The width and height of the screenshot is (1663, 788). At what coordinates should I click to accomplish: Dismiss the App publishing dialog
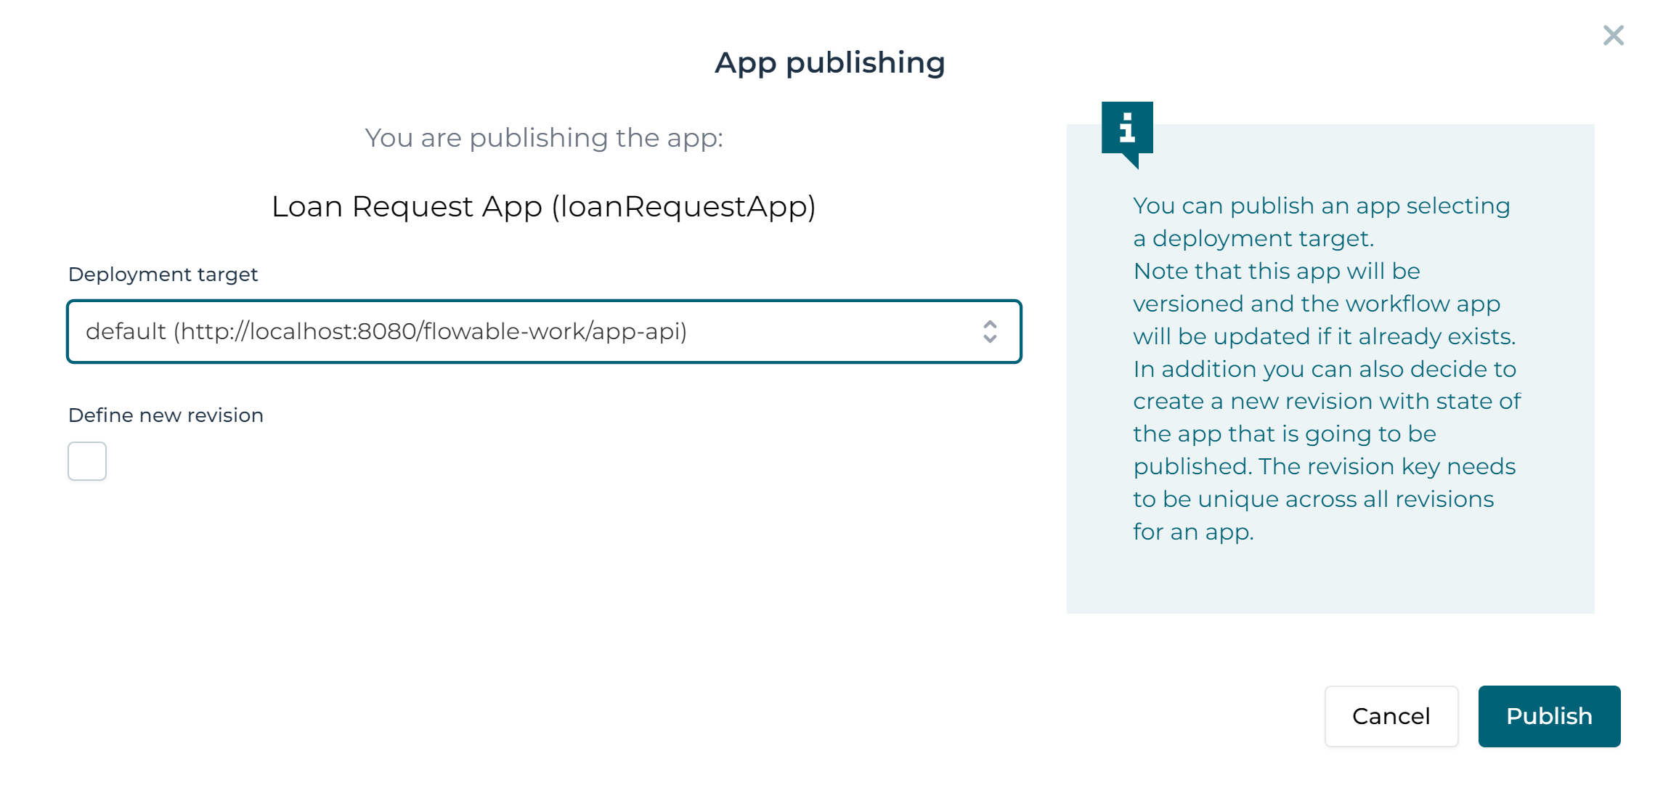coord(1613,35)
